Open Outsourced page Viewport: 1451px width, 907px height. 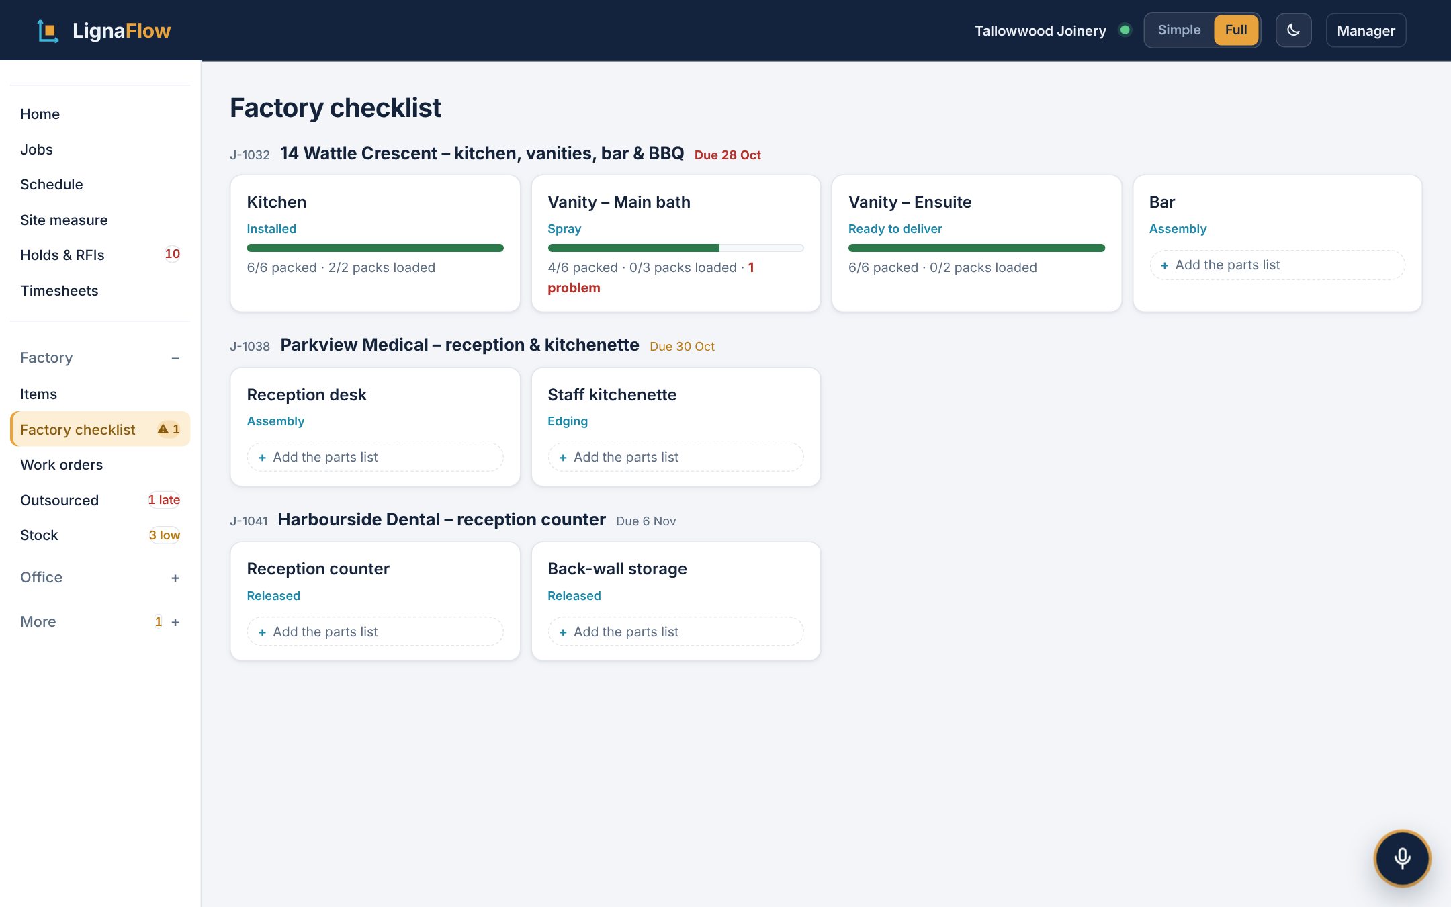100,501
